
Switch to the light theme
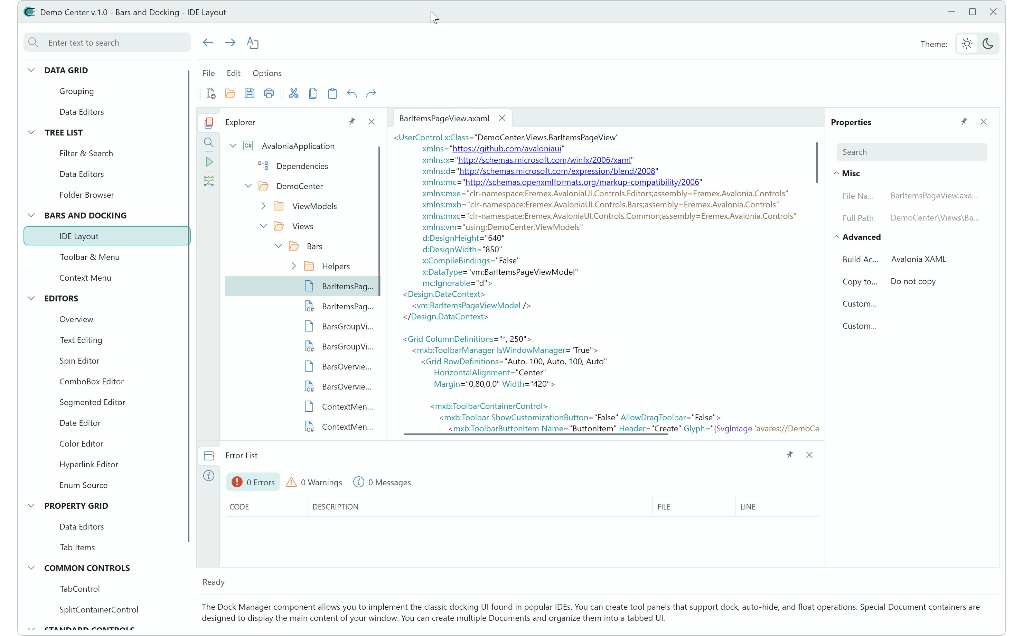coord(967,44)
